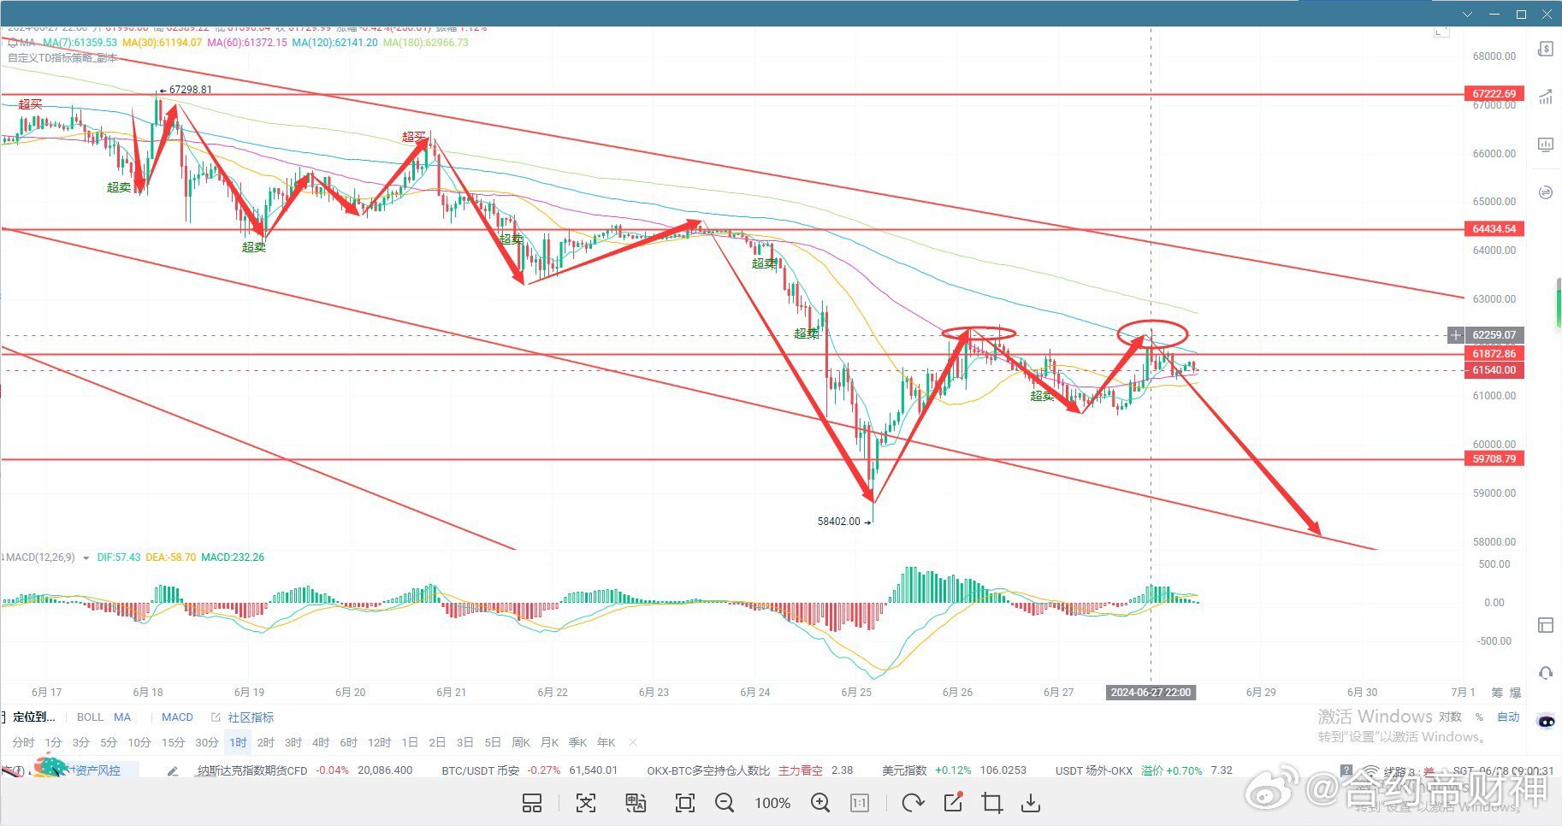Click the 1:1 actual size icon
Viewport: 1562px width, 826px height.
[860, 803]
